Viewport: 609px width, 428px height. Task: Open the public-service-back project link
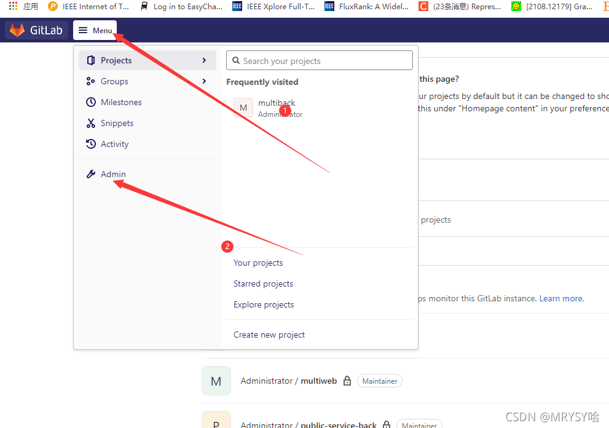308,424
